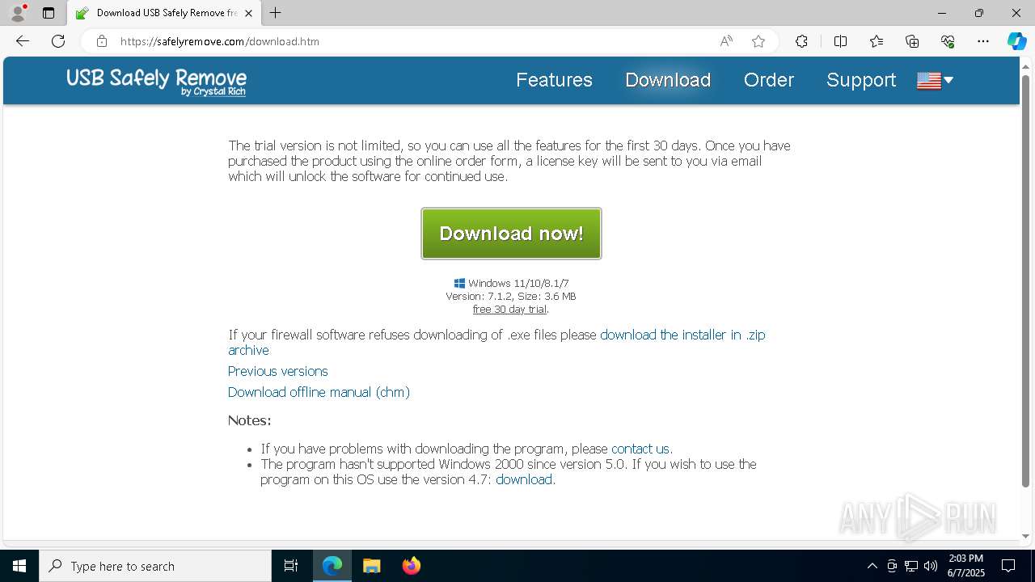The height and width of the screenshot is (582, 1035).
Task: Go to the Order page
Action: click(x=769, y=80)
